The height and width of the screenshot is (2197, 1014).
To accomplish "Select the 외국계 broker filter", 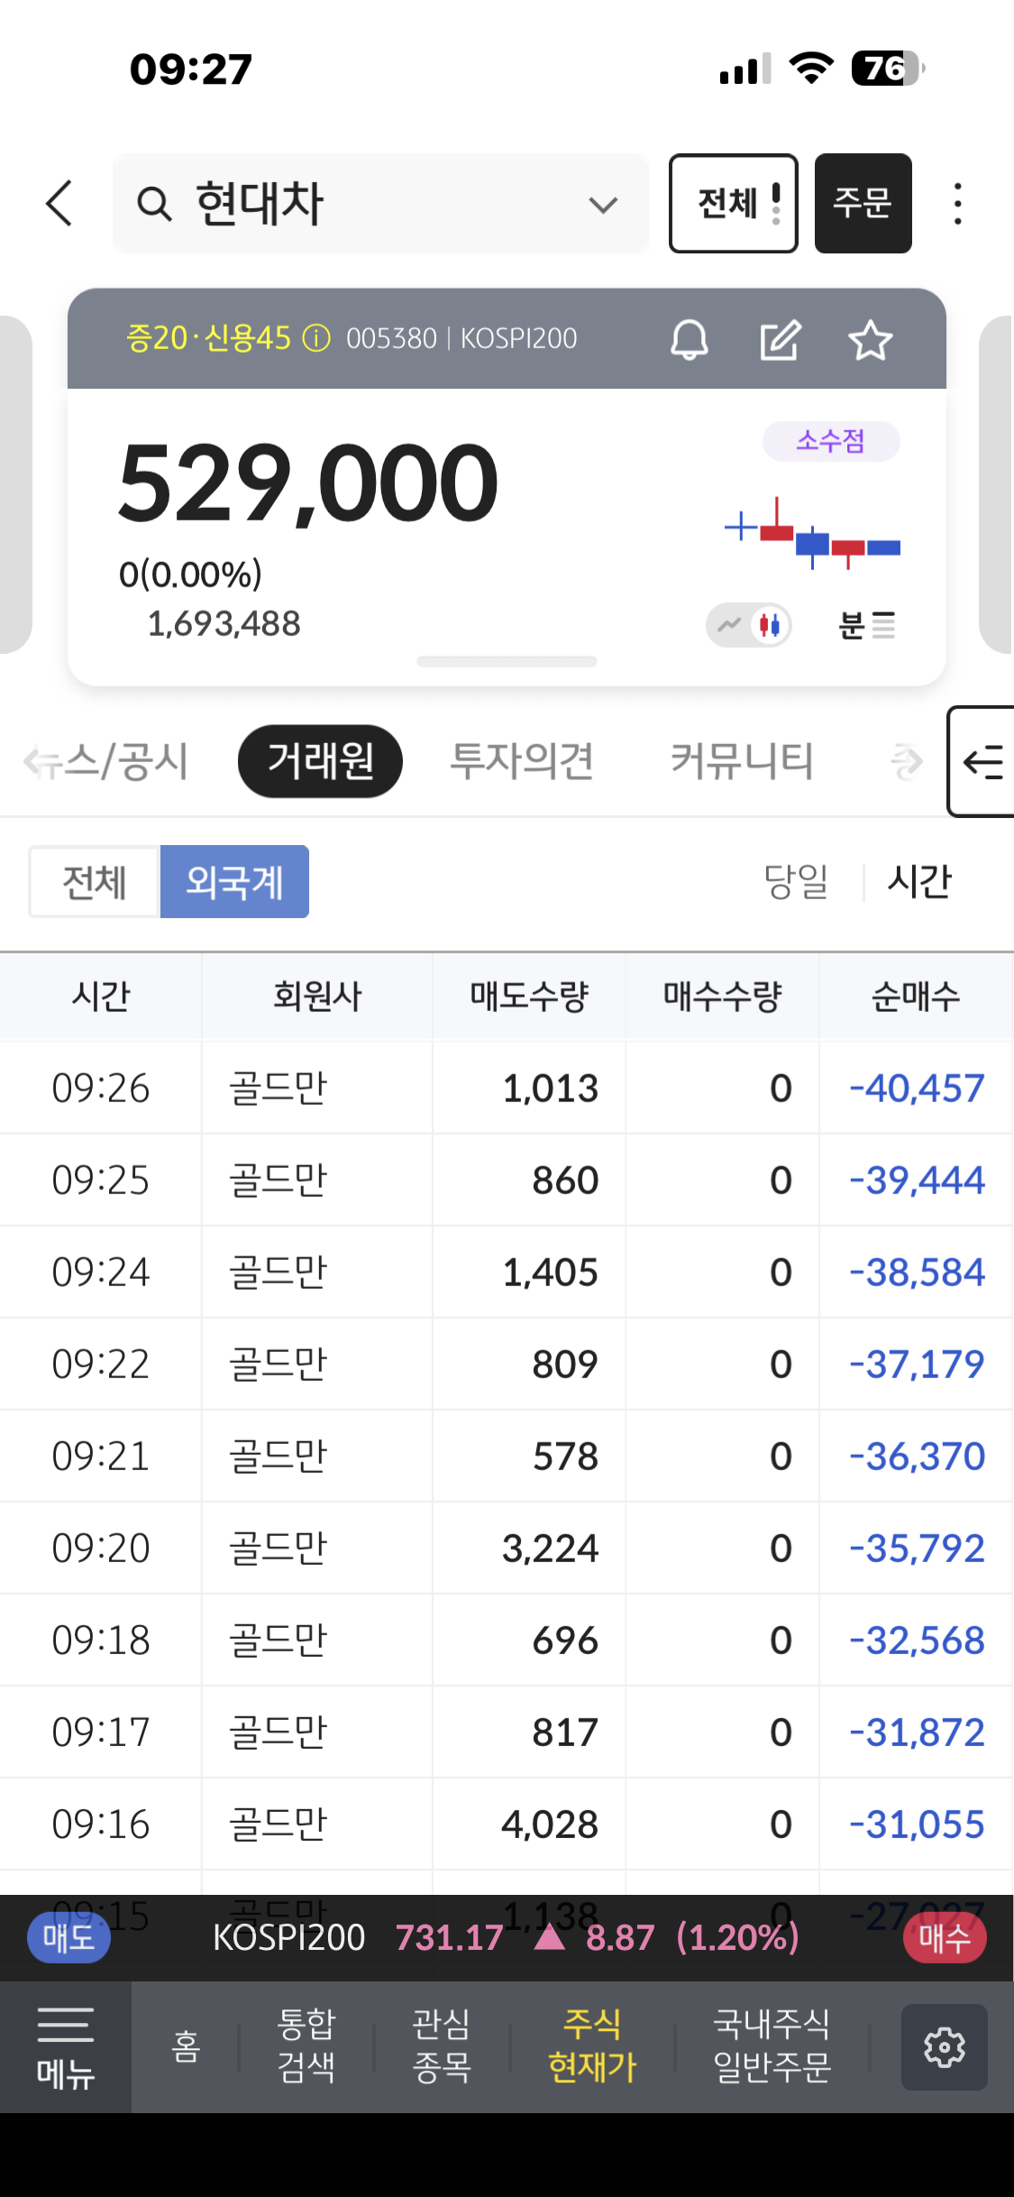I will (x=234, y=881).
